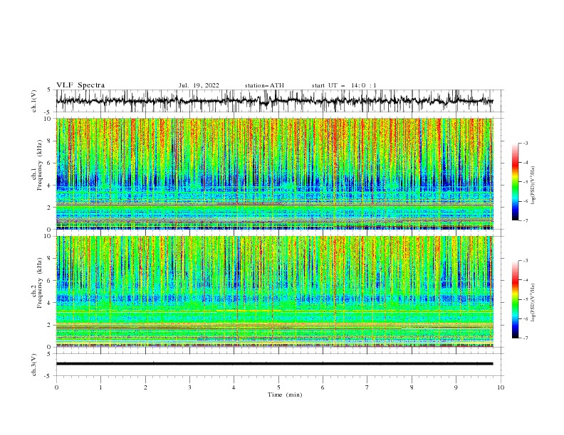Click the "-3" label on the ch.1 color bar
This screenshot has width=564, height=435.
(526, 143)
